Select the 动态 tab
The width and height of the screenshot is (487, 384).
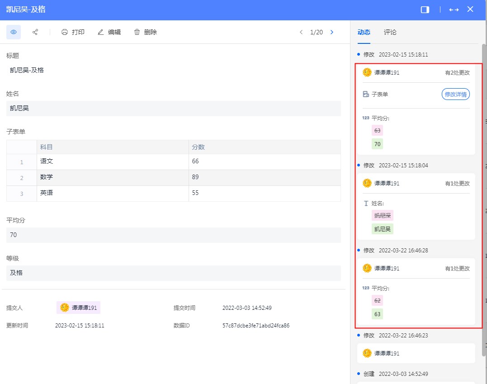tap(364, 32)
